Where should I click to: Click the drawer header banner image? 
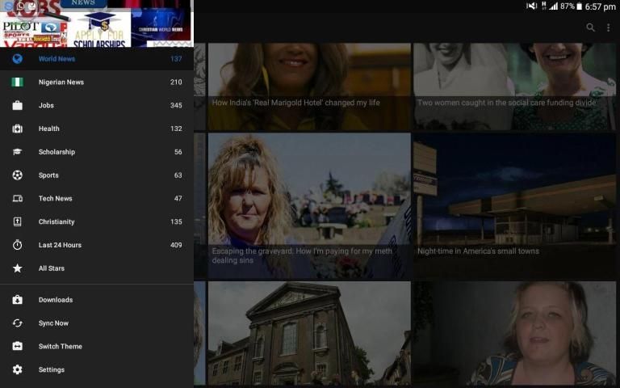(x=96, y=24)
